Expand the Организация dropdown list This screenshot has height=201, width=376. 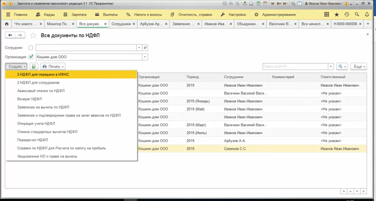(145, 57)
